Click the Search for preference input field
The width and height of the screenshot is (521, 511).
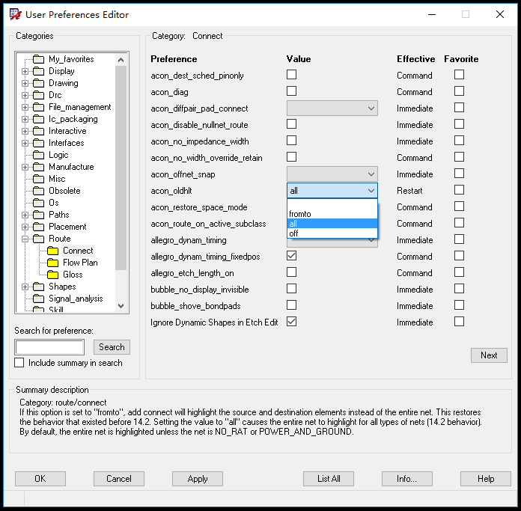(x=49, y=347)
